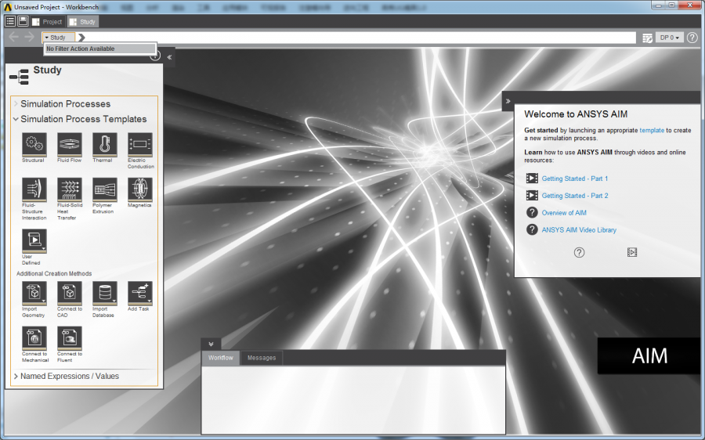Go back with the left arrow
This screenshot has width=705, height=440.
[x=14, y=38]
